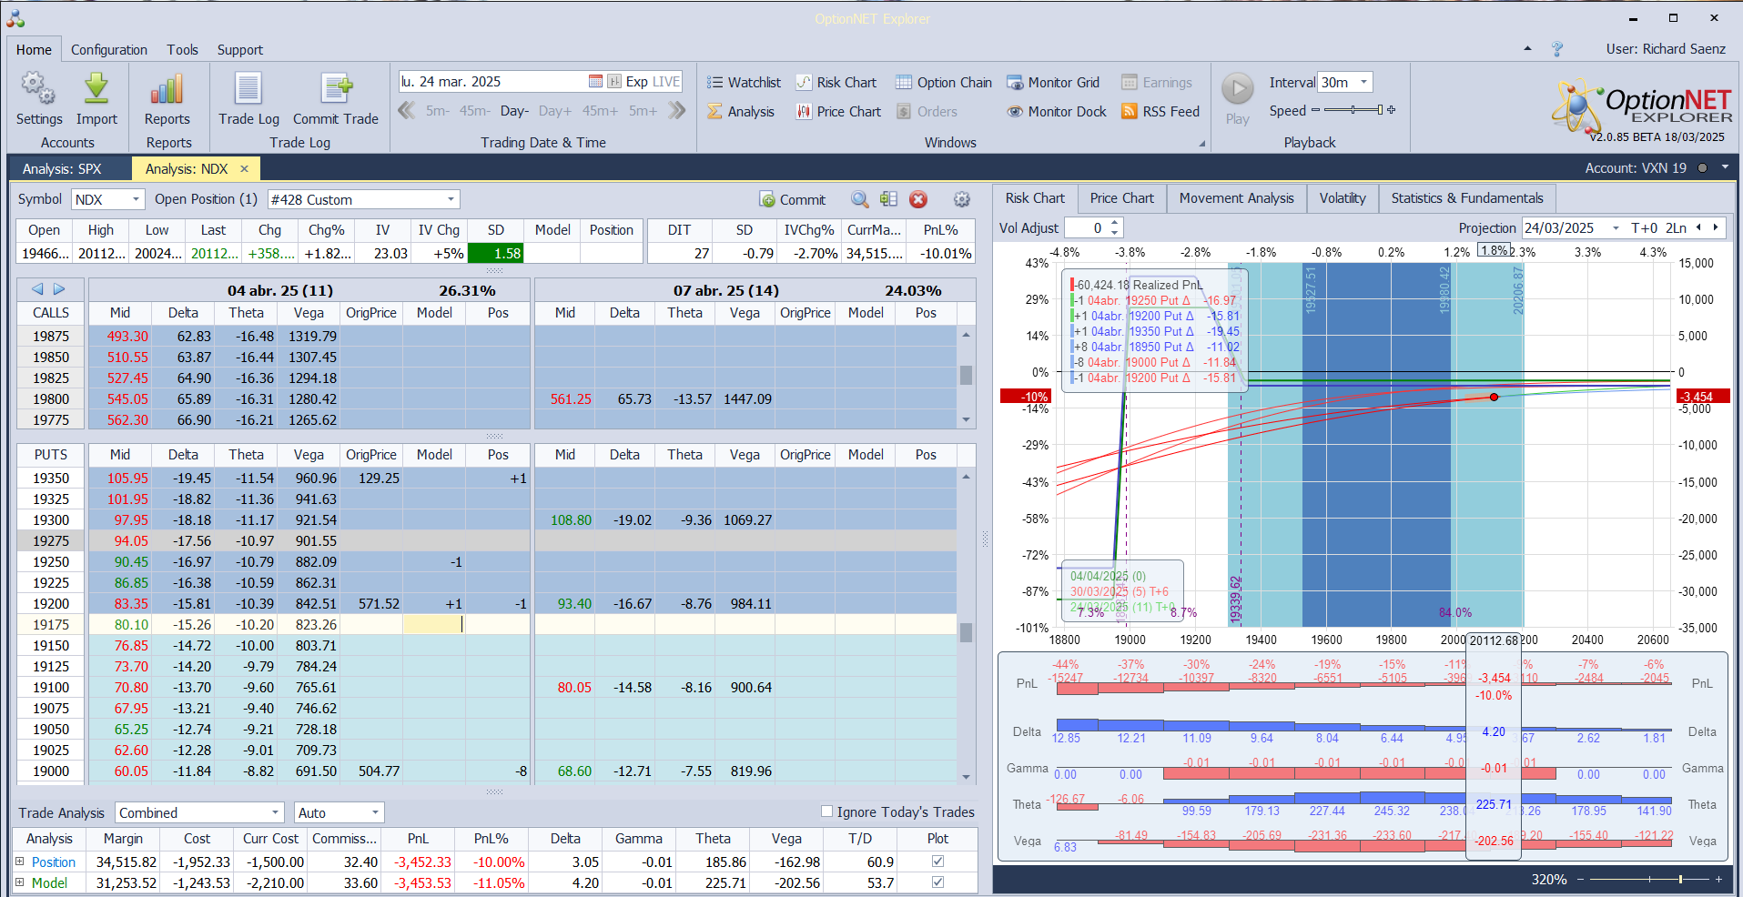Open the Monitor Grid window

pyautogui.click(x=1053, y=82)
